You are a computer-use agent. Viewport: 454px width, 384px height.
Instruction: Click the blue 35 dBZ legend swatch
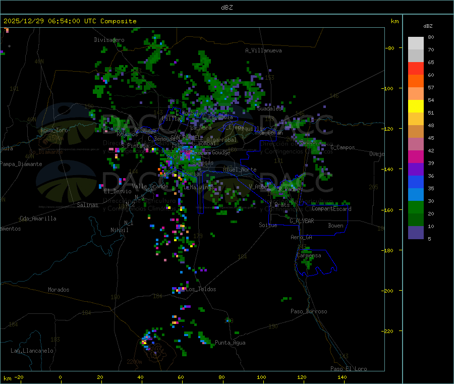click(416, 182)
